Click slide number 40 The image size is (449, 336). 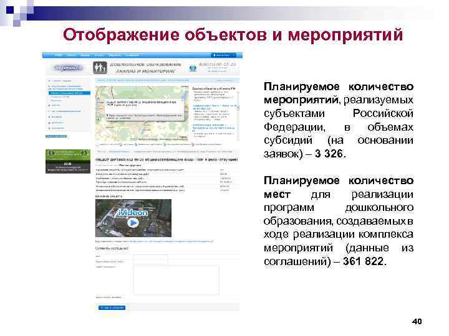tap(417, 321)
